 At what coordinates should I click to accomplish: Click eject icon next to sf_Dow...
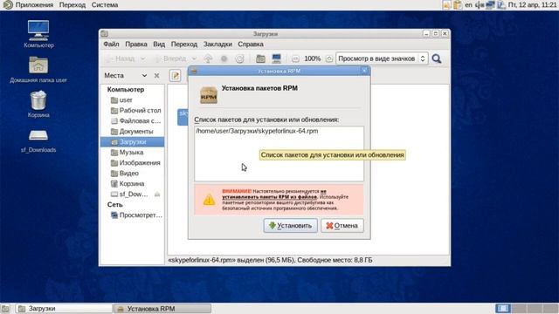pyautogui.click(x=157, y=194)
